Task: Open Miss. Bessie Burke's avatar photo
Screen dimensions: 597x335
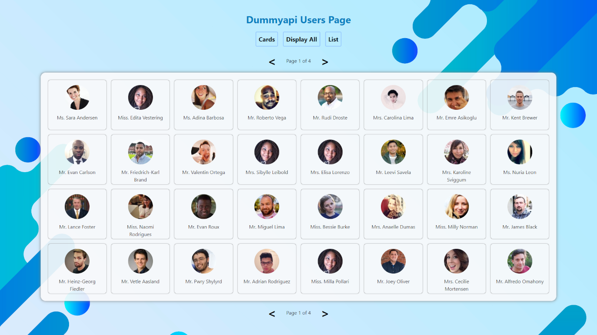Action: click(x=330, y=207)
